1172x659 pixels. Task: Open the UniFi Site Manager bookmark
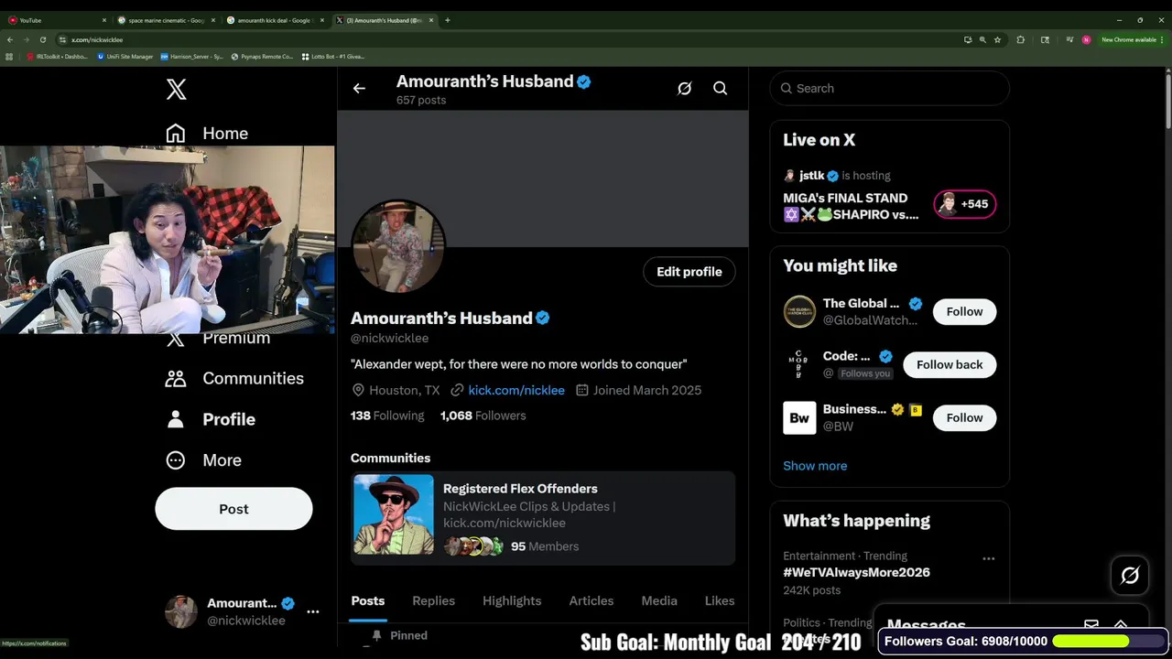(125, 57)
